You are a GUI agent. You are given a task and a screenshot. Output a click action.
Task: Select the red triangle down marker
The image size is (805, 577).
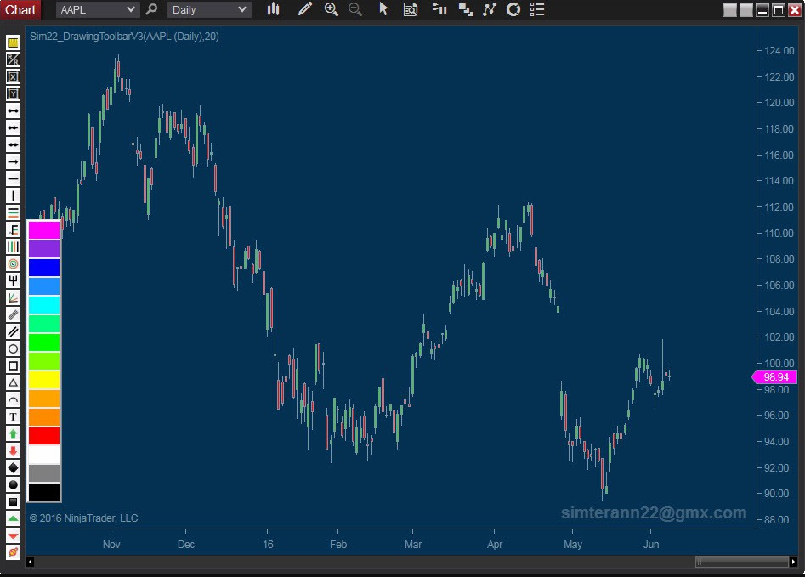[13, 535]
